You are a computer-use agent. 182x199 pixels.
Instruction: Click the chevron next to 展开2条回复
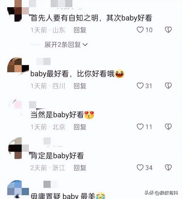[x=85, y=45]
